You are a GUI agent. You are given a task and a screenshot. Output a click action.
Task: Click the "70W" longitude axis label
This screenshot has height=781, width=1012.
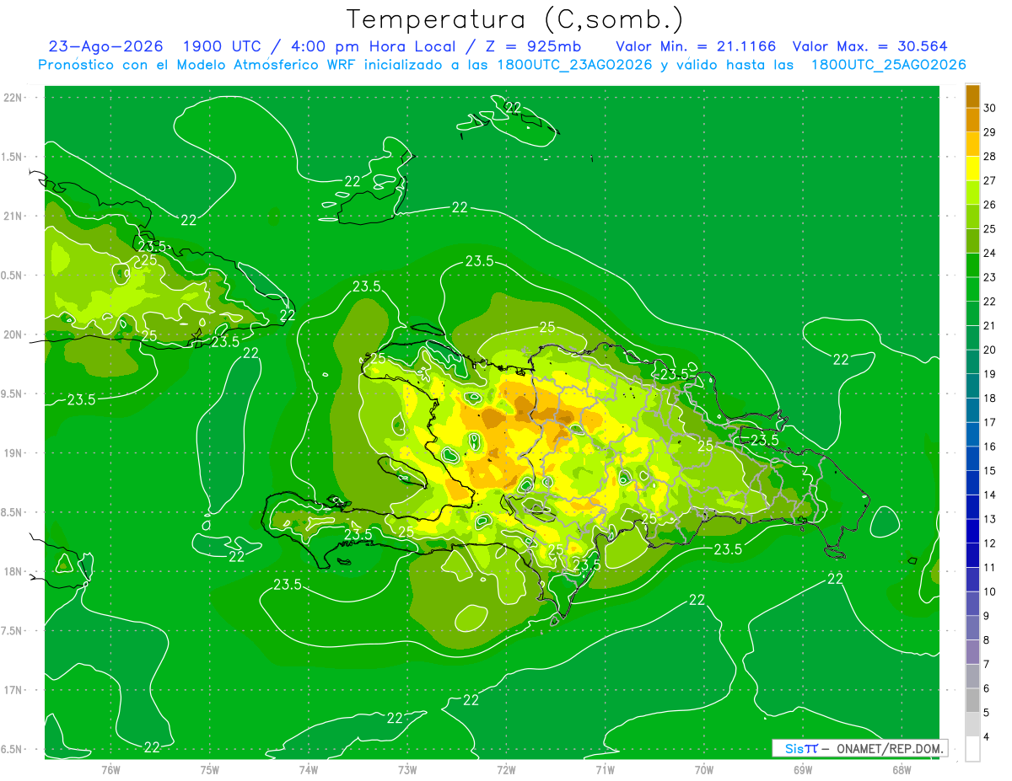pyautogui.click(x=704, y=770)
